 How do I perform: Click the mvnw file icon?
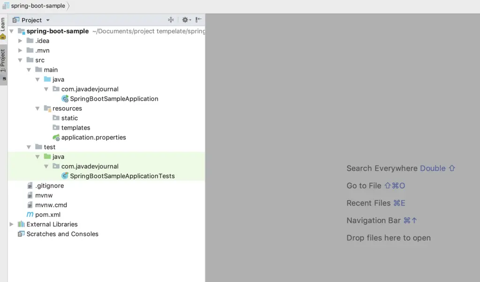pyautogui.click(x=30, y=195)
